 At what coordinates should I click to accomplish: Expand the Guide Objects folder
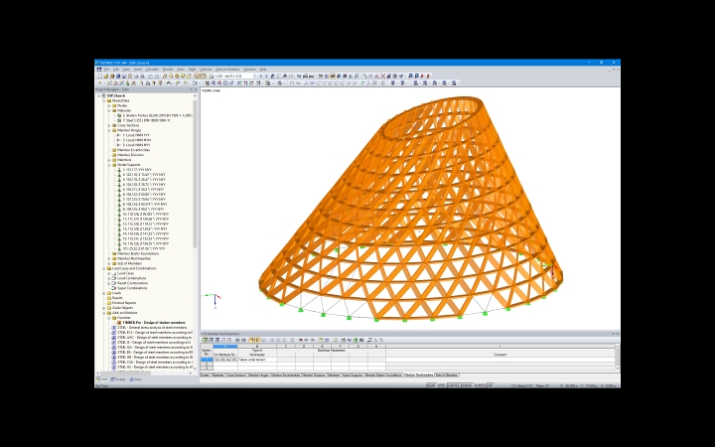click(x=104, y=308)
